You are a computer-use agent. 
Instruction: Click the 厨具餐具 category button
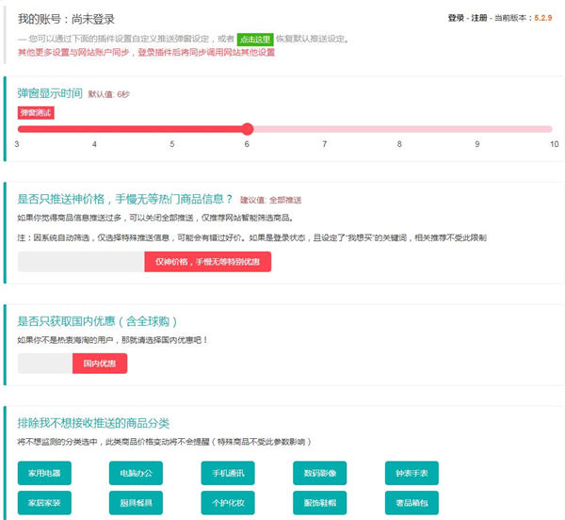point(136,502)
